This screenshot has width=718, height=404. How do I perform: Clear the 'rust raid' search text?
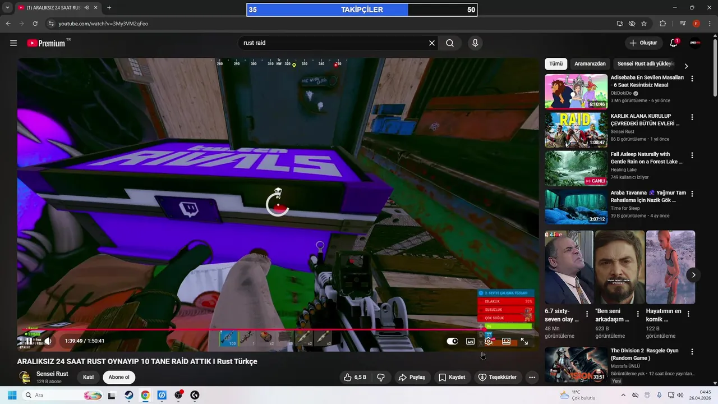432,43
